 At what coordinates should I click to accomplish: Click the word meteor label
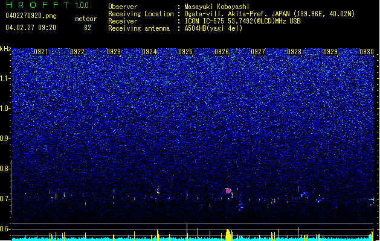click(86, 19)
